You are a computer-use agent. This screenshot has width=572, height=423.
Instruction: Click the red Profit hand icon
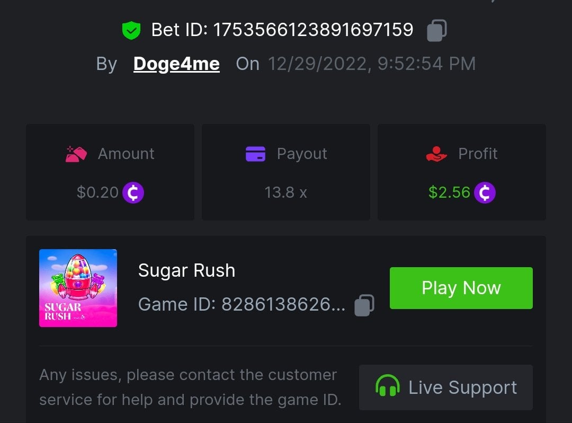tap(436, 154)
